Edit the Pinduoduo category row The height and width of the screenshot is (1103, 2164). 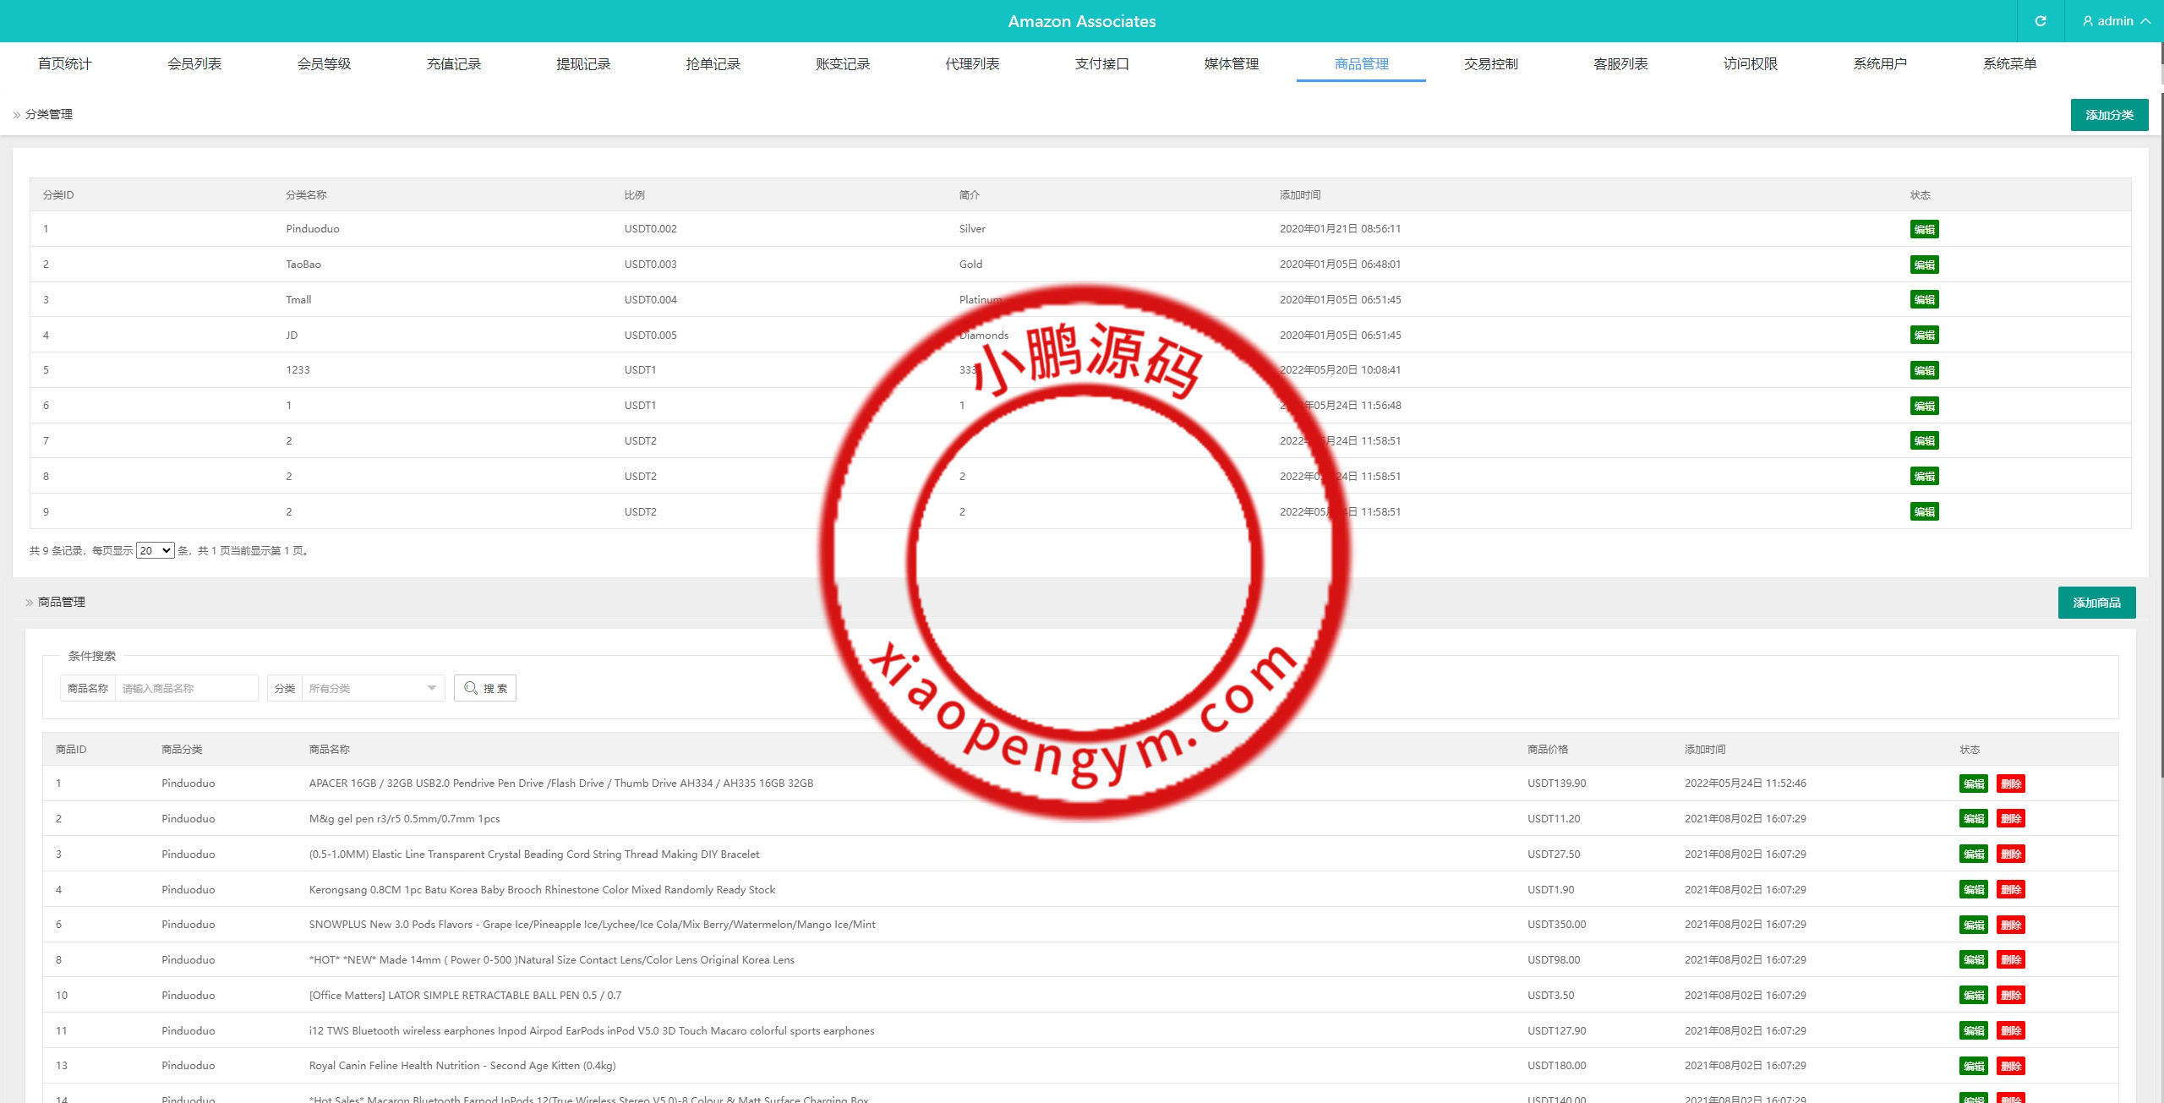1924,229
